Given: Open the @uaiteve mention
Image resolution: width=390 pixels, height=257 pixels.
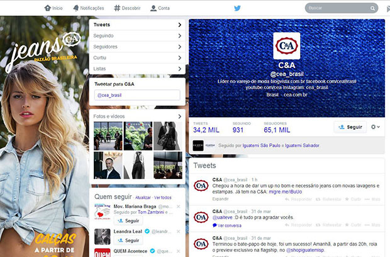Looking at the screenshot, I should 222,217.
